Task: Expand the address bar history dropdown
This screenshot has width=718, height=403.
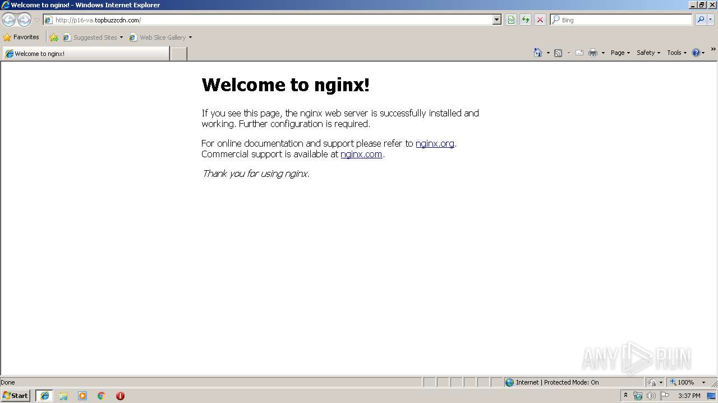Action: coord(496,20)
